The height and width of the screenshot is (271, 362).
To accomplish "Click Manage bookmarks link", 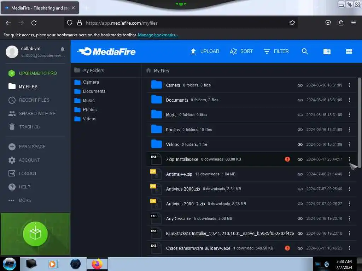I will pyautogui.click(x=158, y=35).
